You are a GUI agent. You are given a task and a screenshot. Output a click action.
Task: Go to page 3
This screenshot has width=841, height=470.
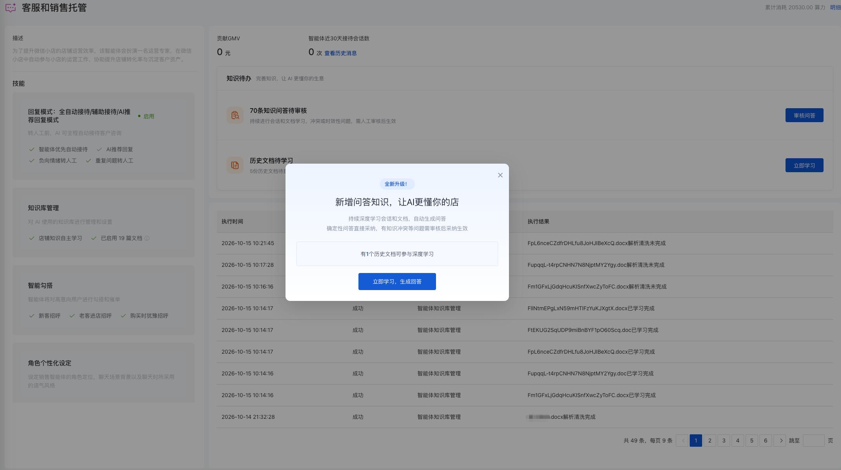click(723, 441)
